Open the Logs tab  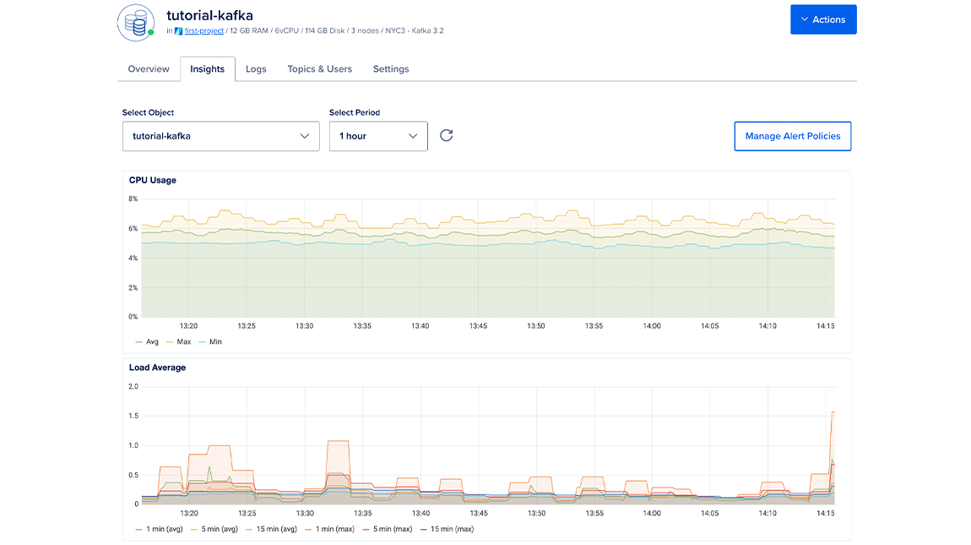click(x=256, y=68)
